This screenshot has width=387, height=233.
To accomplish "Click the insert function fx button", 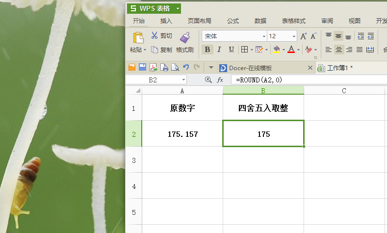I will (x=220, y=80).
